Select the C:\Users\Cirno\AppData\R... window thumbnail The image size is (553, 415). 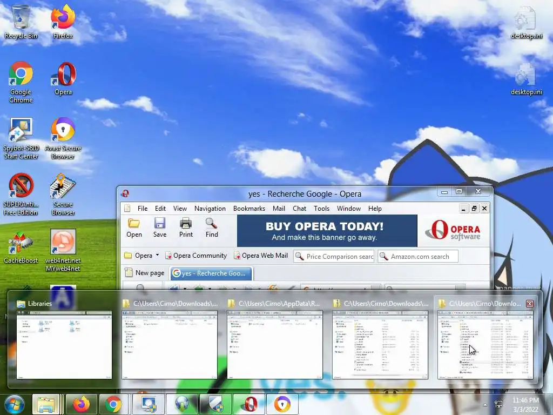pos(275,344)
